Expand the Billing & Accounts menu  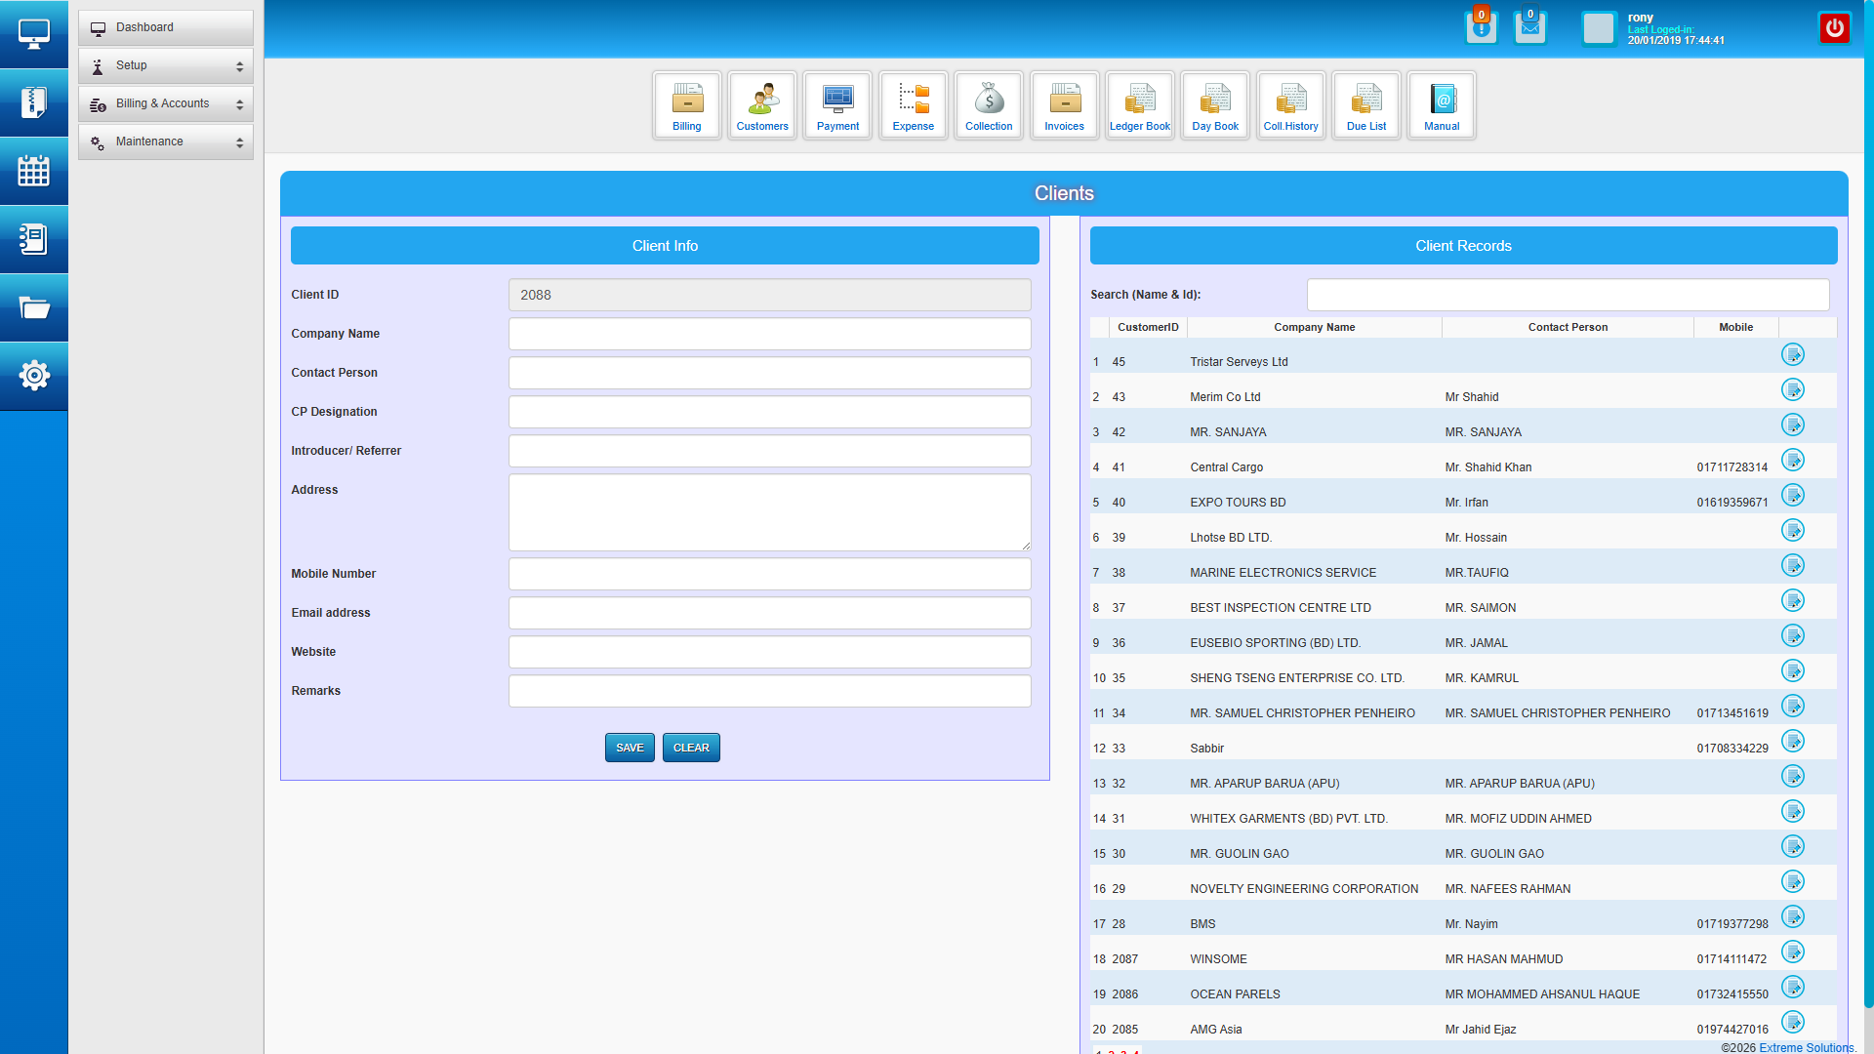tap(166, 103)
